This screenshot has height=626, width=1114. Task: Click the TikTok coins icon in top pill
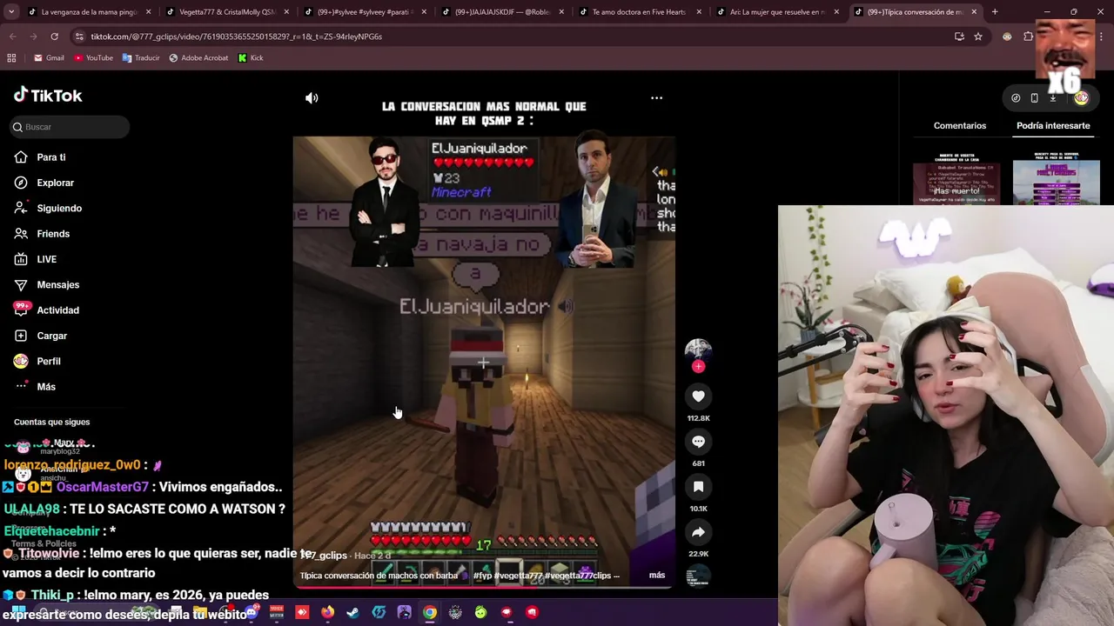tap(1016, 98)
